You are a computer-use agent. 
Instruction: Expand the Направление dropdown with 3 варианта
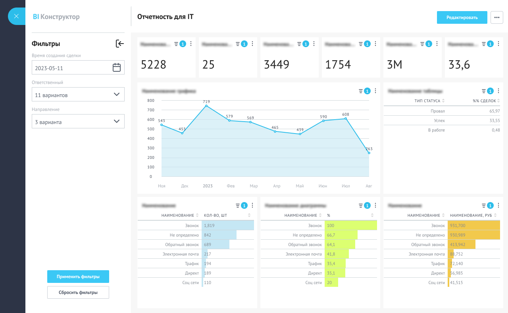pos(78,121)
